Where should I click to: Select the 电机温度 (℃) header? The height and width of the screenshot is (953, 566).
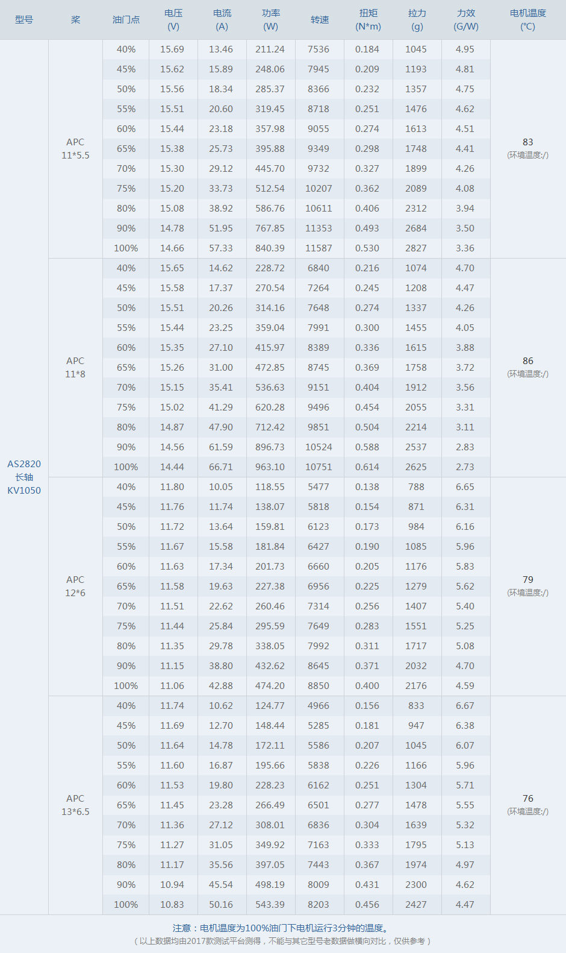[x=528, y=20]
